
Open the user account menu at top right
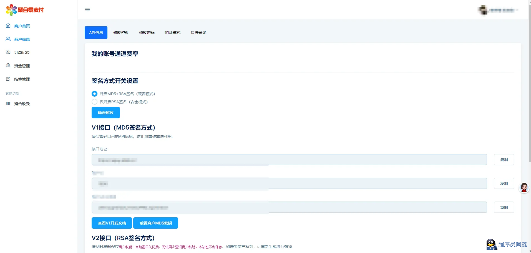tap(498, 10)
